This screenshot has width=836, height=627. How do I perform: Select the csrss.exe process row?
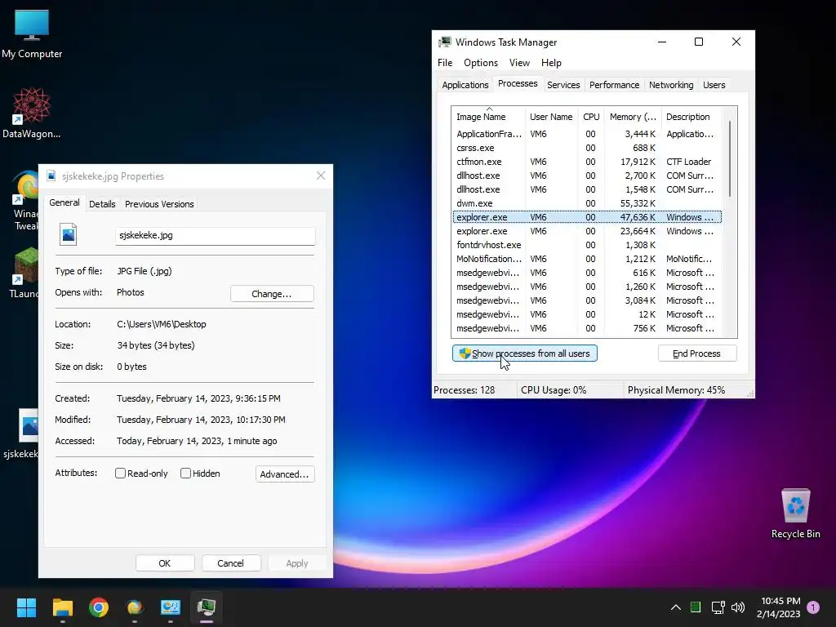pyautogui.click(x=586, y=148)
